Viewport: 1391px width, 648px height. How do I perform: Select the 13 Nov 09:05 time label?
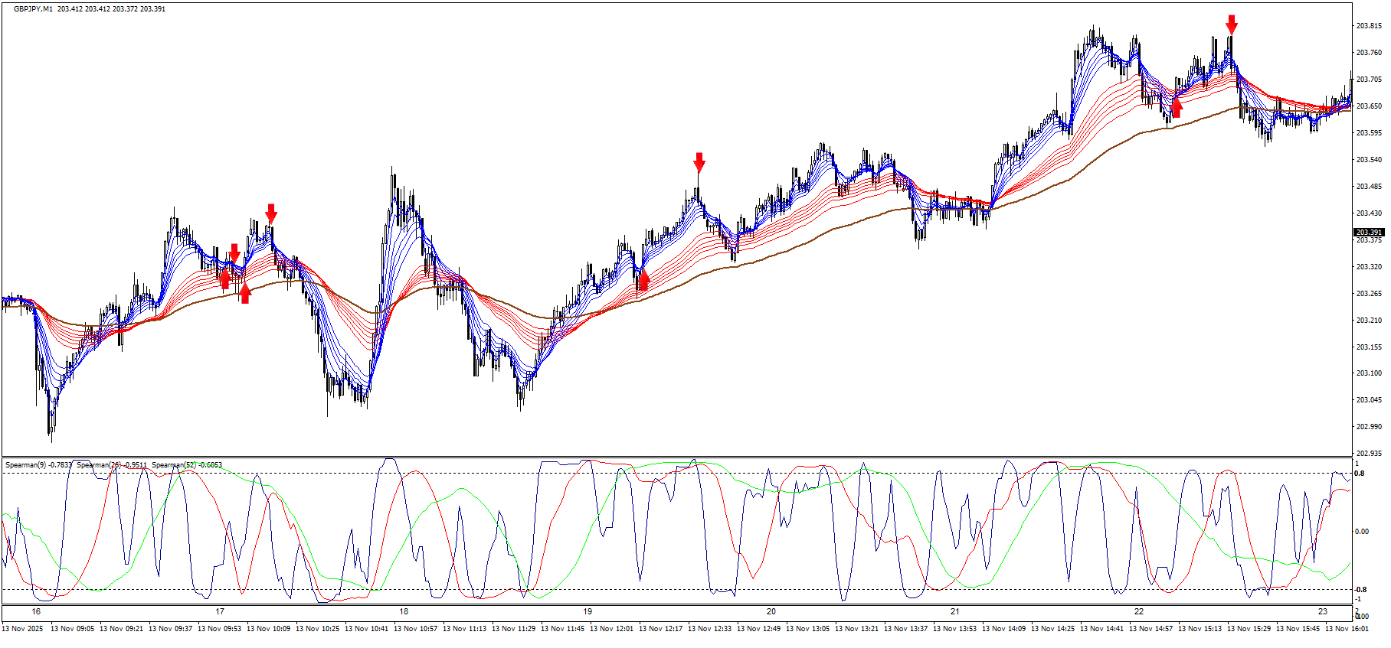(72, 629)
